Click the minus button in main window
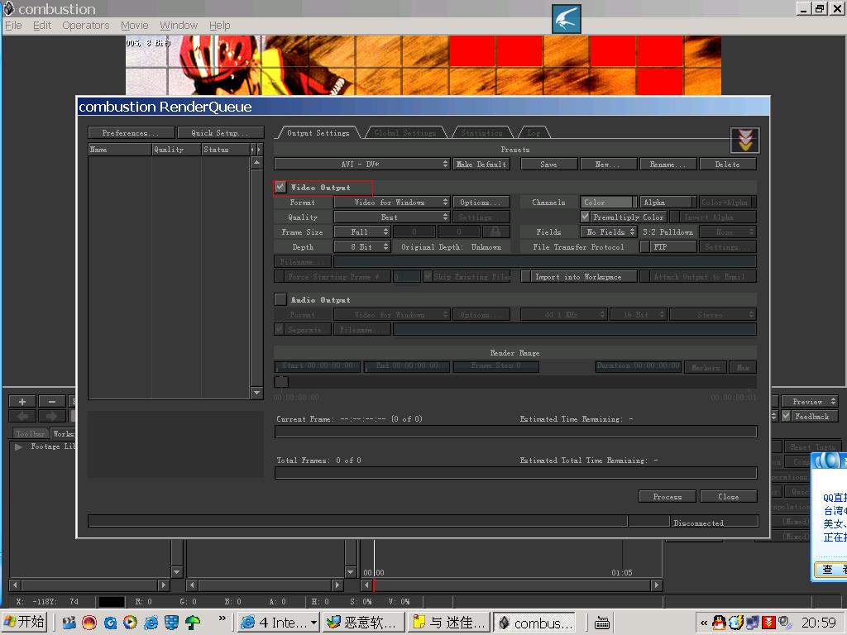 coord(52,401)
